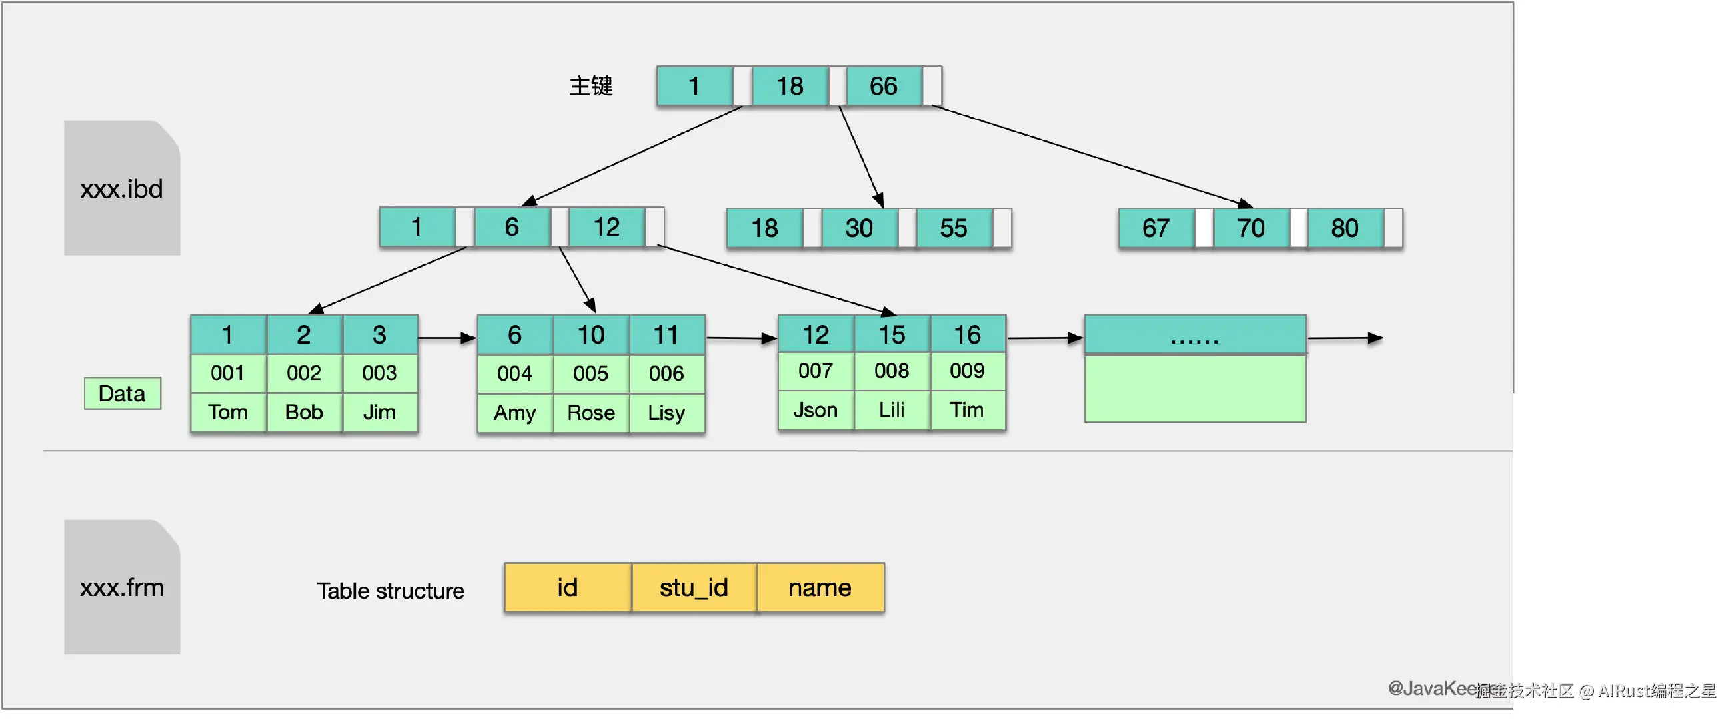Click the xxx.ibd file icon
Viewport: 1736px width, 719px height.
(x=122, y=188)
